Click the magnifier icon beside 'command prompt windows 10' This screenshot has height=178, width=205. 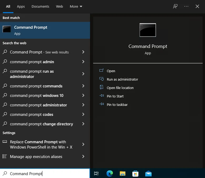tap(5, 95)
